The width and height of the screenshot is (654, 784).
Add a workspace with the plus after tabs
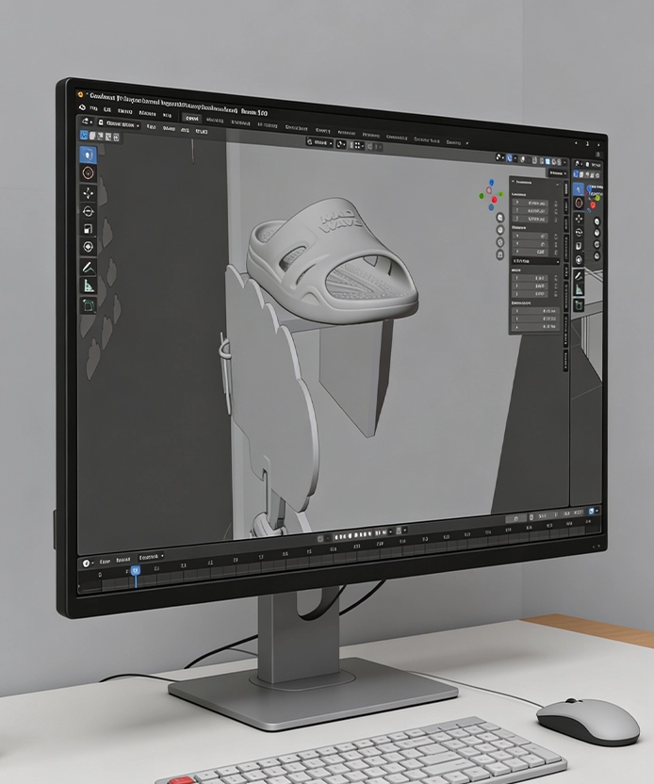coord(467,143)
